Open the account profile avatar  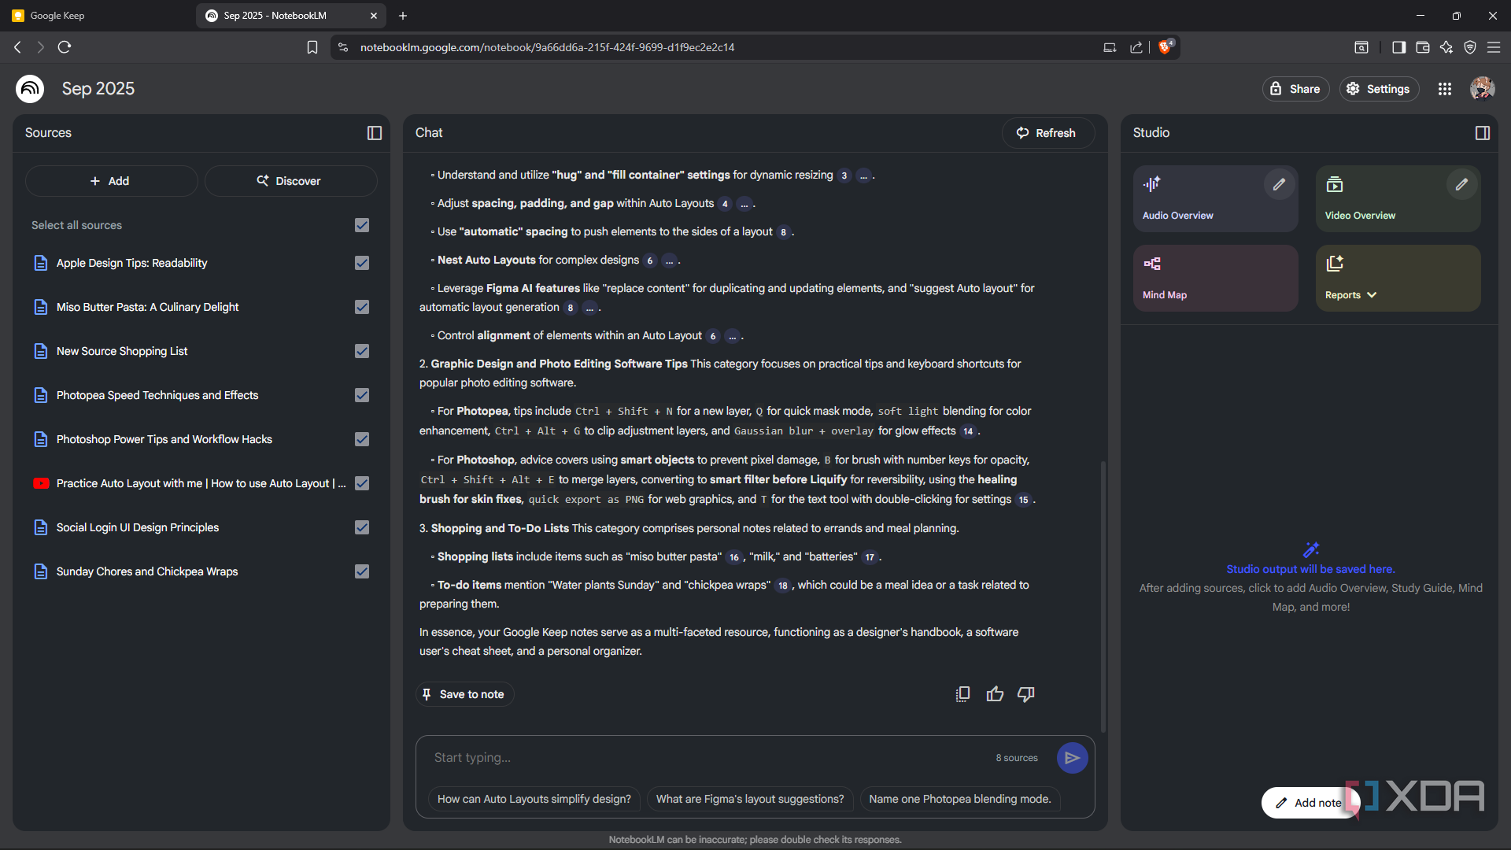[1483, 89]
